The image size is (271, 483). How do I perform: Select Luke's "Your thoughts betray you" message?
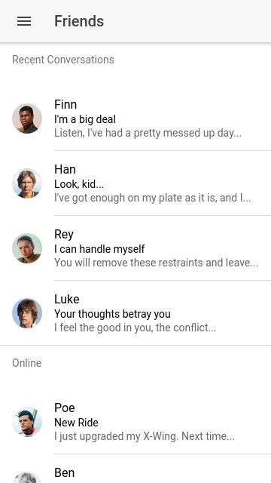tap(112, 314)
